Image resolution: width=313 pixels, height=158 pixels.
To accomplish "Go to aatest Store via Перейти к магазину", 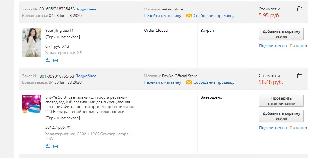I will tap(163, 16).
